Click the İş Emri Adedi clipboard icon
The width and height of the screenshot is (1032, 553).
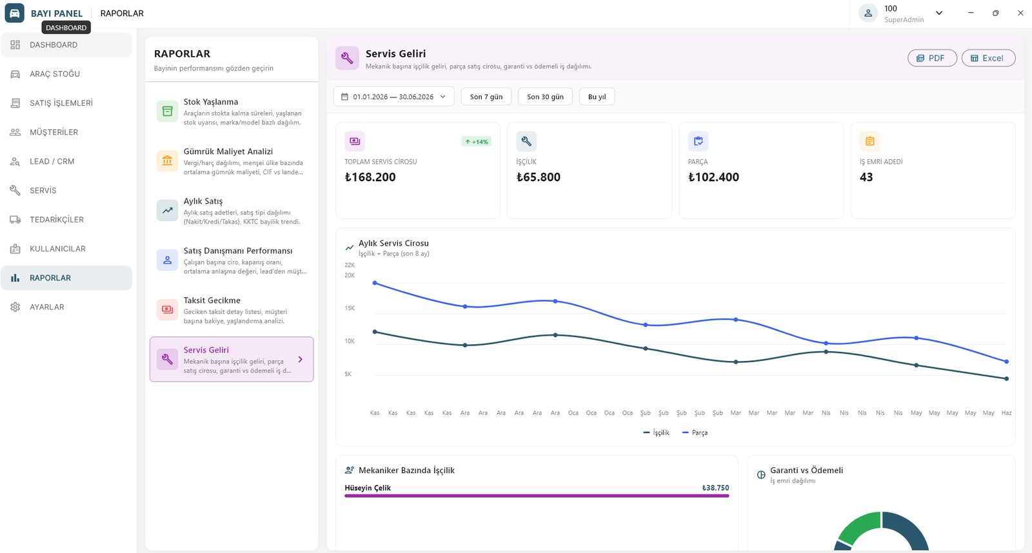click(869, 141)
